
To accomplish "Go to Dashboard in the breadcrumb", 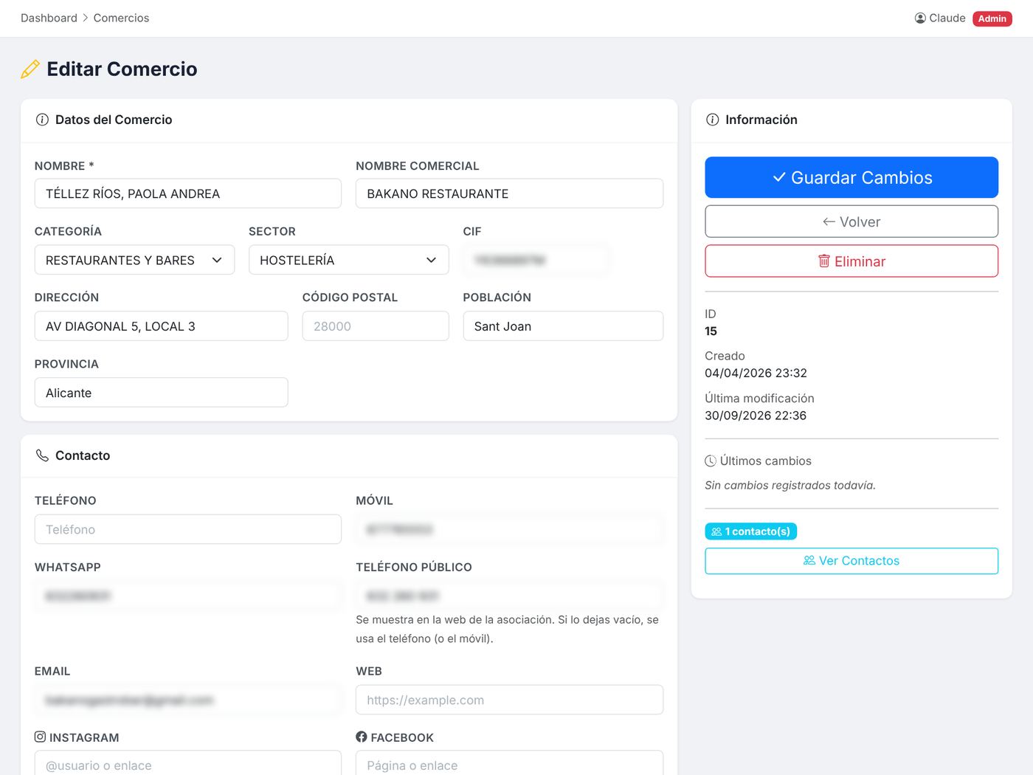I will click(x=49, y=18).
